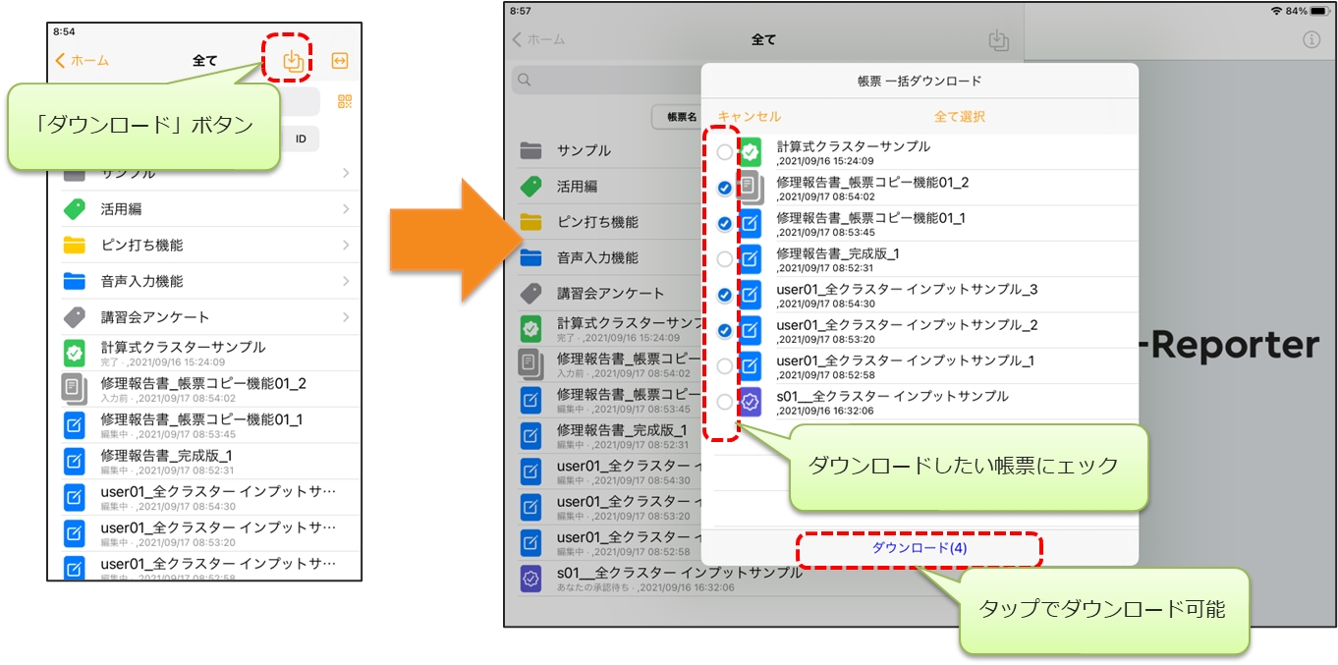Tap the ダウンロード(4) button
This screenshot has height=665, width=1338.
[x=920, y=548]
